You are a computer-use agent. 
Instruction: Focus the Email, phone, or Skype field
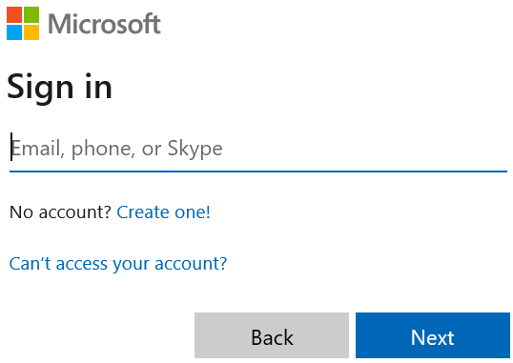pos(258,149)
